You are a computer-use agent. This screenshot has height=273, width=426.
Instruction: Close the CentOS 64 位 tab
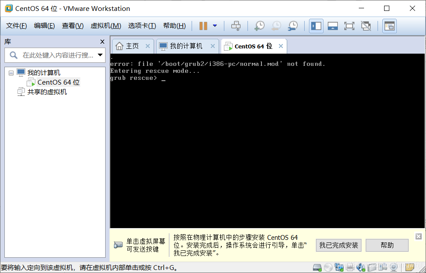281,46
